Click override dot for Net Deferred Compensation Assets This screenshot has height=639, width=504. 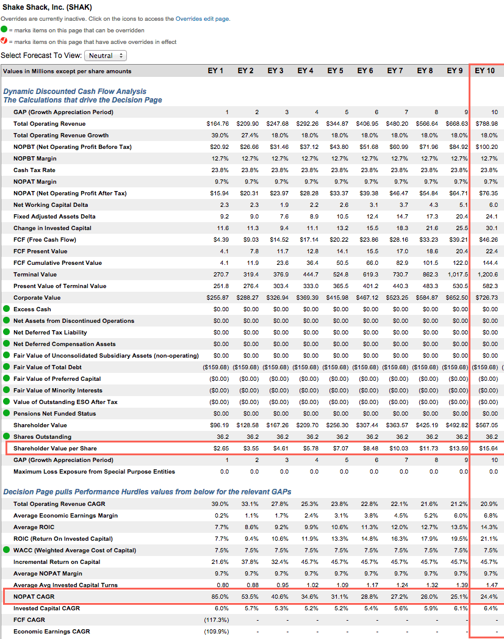coord(7,344)
